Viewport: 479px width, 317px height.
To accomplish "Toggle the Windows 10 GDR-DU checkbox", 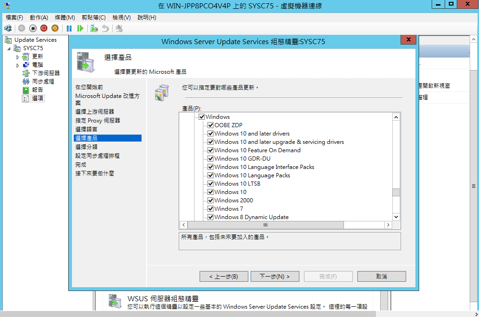I will pyautogui.click(x=210, y=159).
